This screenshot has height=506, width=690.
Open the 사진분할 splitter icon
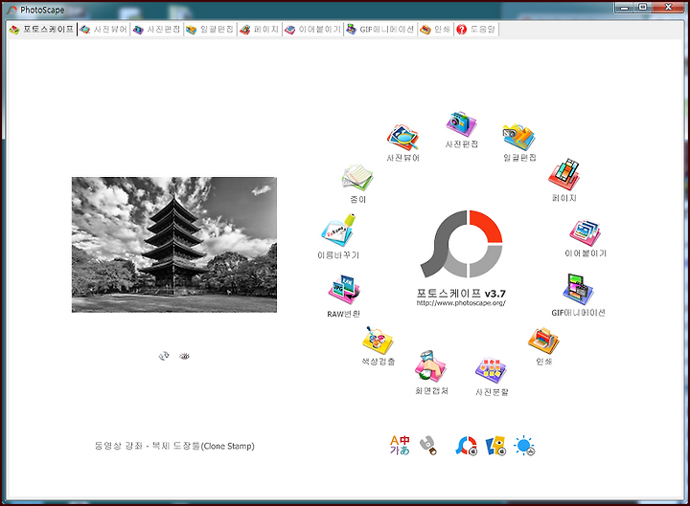coord(491,370)
